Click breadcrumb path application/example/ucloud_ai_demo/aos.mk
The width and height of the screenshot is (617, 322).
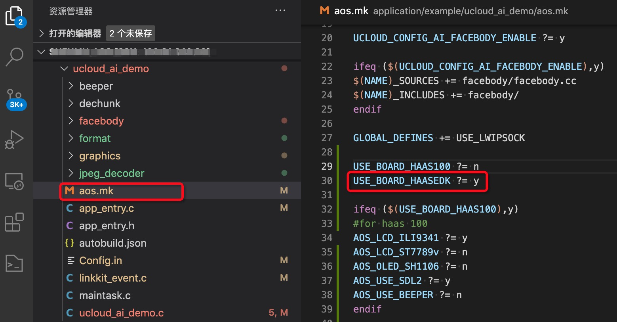point(470,11)
